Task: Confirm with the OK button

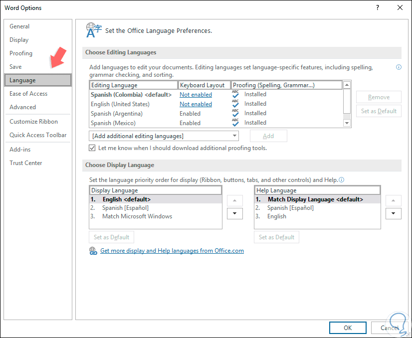Action: [348, 328]
